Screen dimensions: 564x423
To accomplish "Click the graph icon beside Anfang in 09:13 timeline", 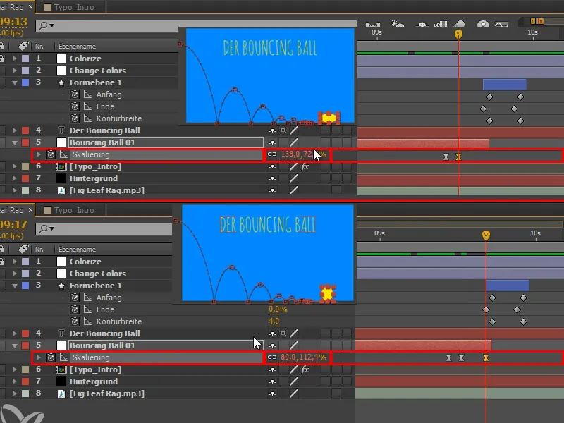I will [87, 94].
